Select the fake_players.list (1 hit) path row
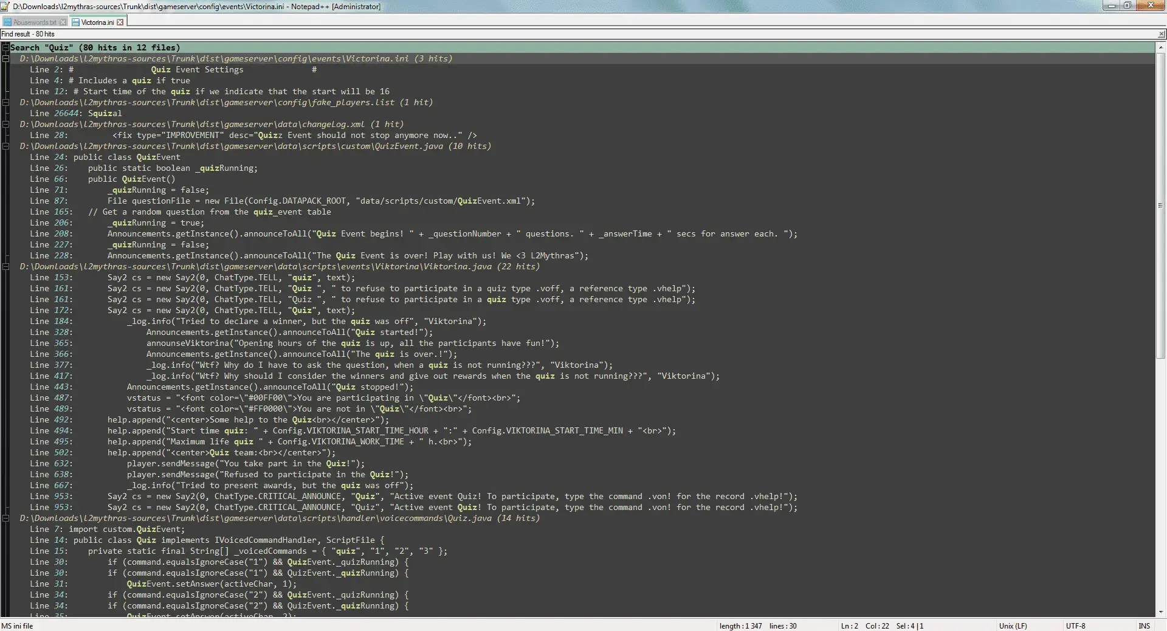Viewport: 1167px width, 631px height. (226, 102)
